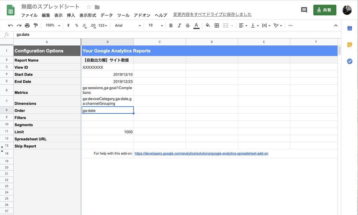Toggle italic formatting
This screenshot has width=358, height=215.
point(179,26)
